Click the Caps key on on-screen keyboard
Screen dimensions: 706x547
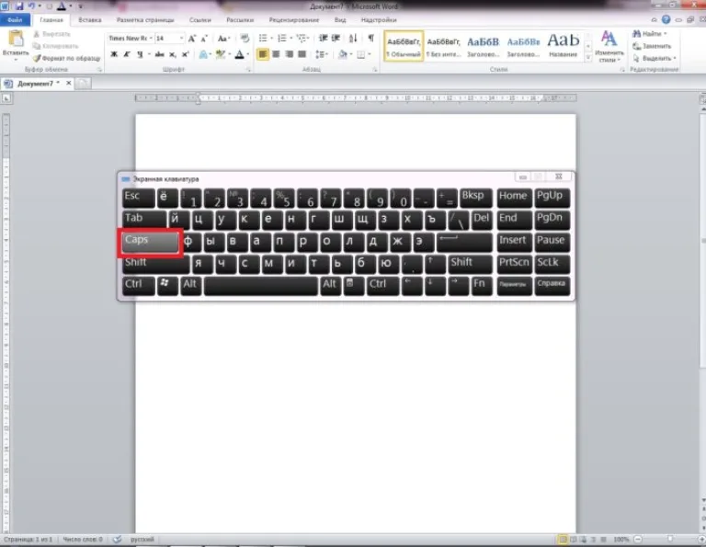(x=150, y=242)
